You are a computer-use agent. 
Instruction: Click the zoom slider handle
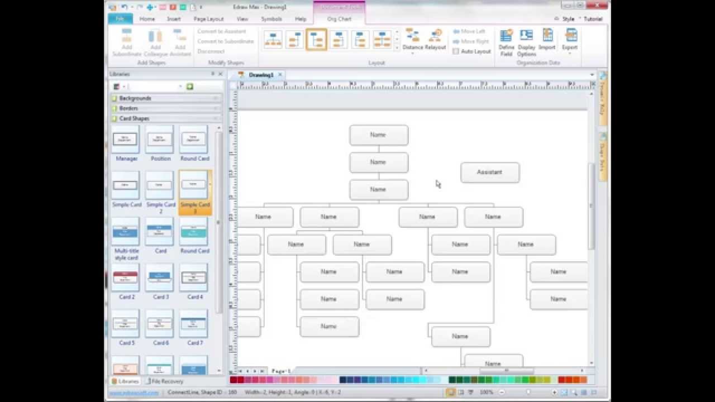528,393
